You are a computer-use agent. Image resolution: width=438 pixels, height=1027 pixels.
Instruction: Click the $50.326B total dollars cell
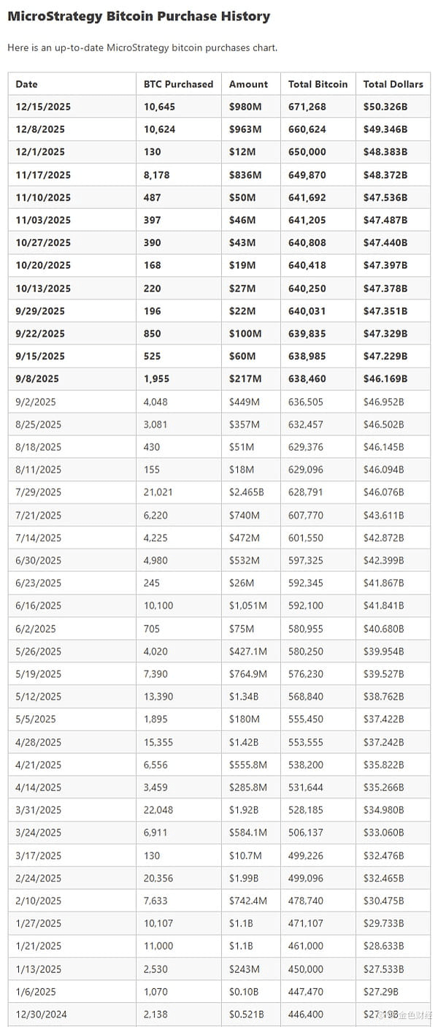tap(385, 107)
